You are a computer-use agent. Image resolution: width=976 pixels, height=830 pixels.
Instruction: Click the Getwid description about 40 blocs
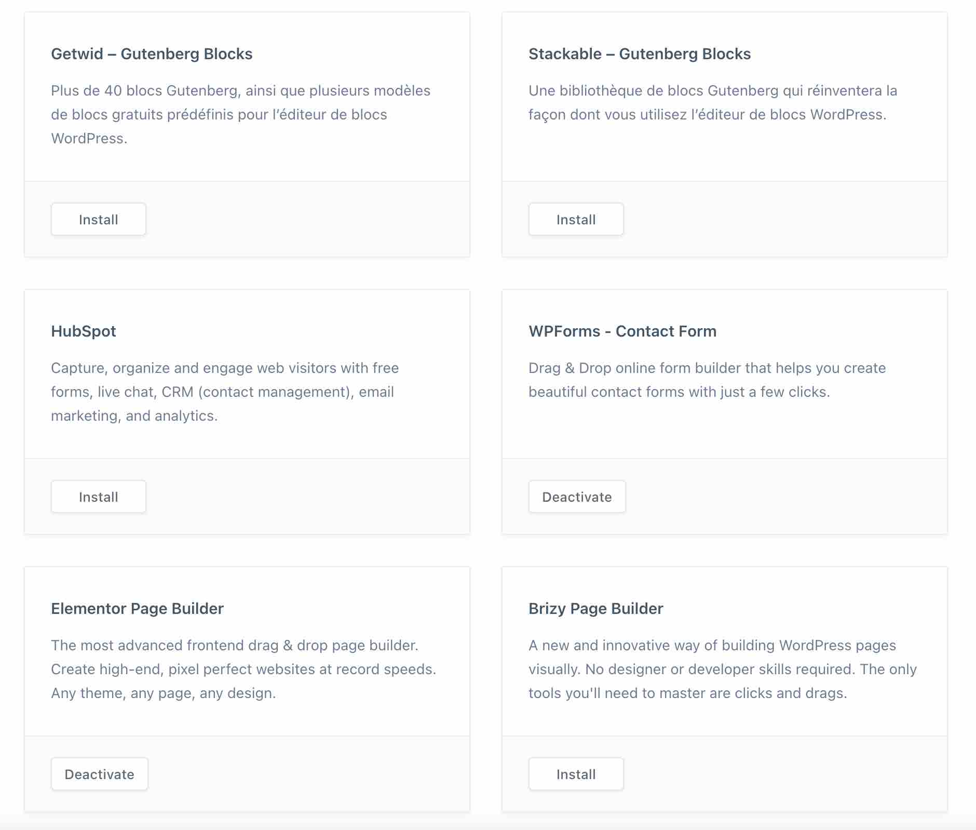(x=240, y=114)
